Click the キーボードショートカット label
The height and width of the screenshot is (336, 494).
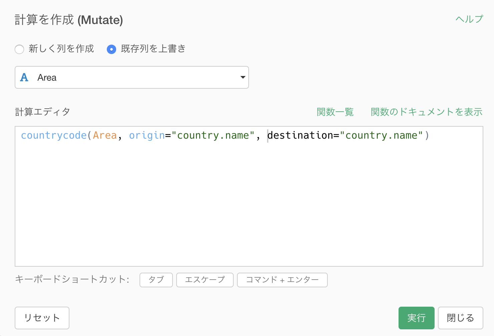[x=72, y=279]
